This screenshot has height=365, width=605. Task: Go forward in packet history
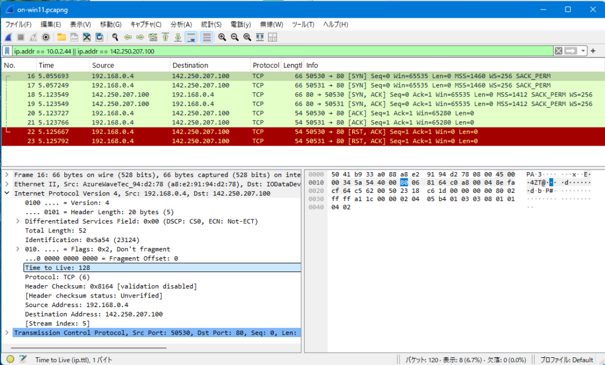[140, 37]
